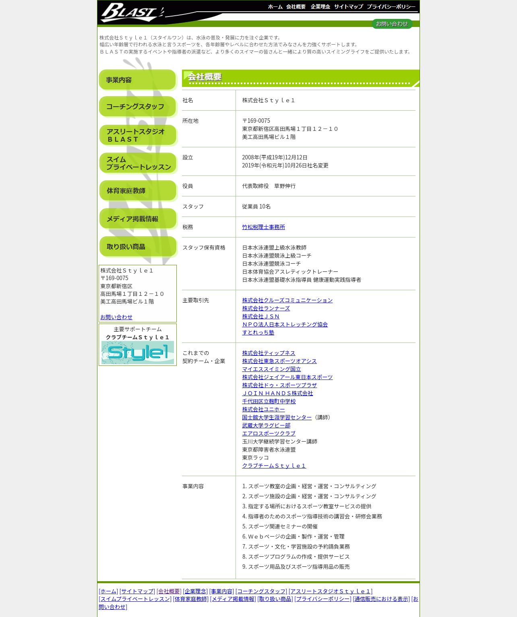Click footer [メディア掲載情報] link
517x617 pixels.
[x=233, y=599]
